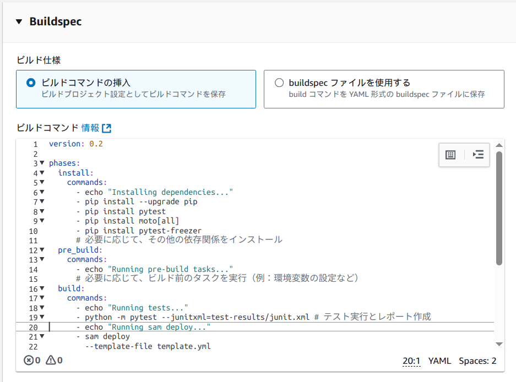
Task: Click the 'pip install pytest' line
Action: pyautogui.click(x=121, y=211)
